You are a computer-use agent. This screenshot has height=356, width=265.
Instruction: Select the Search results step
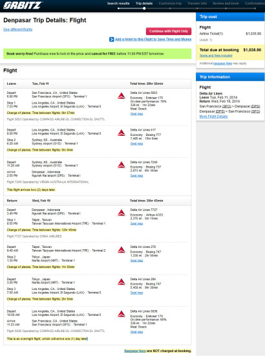point(118,3)
